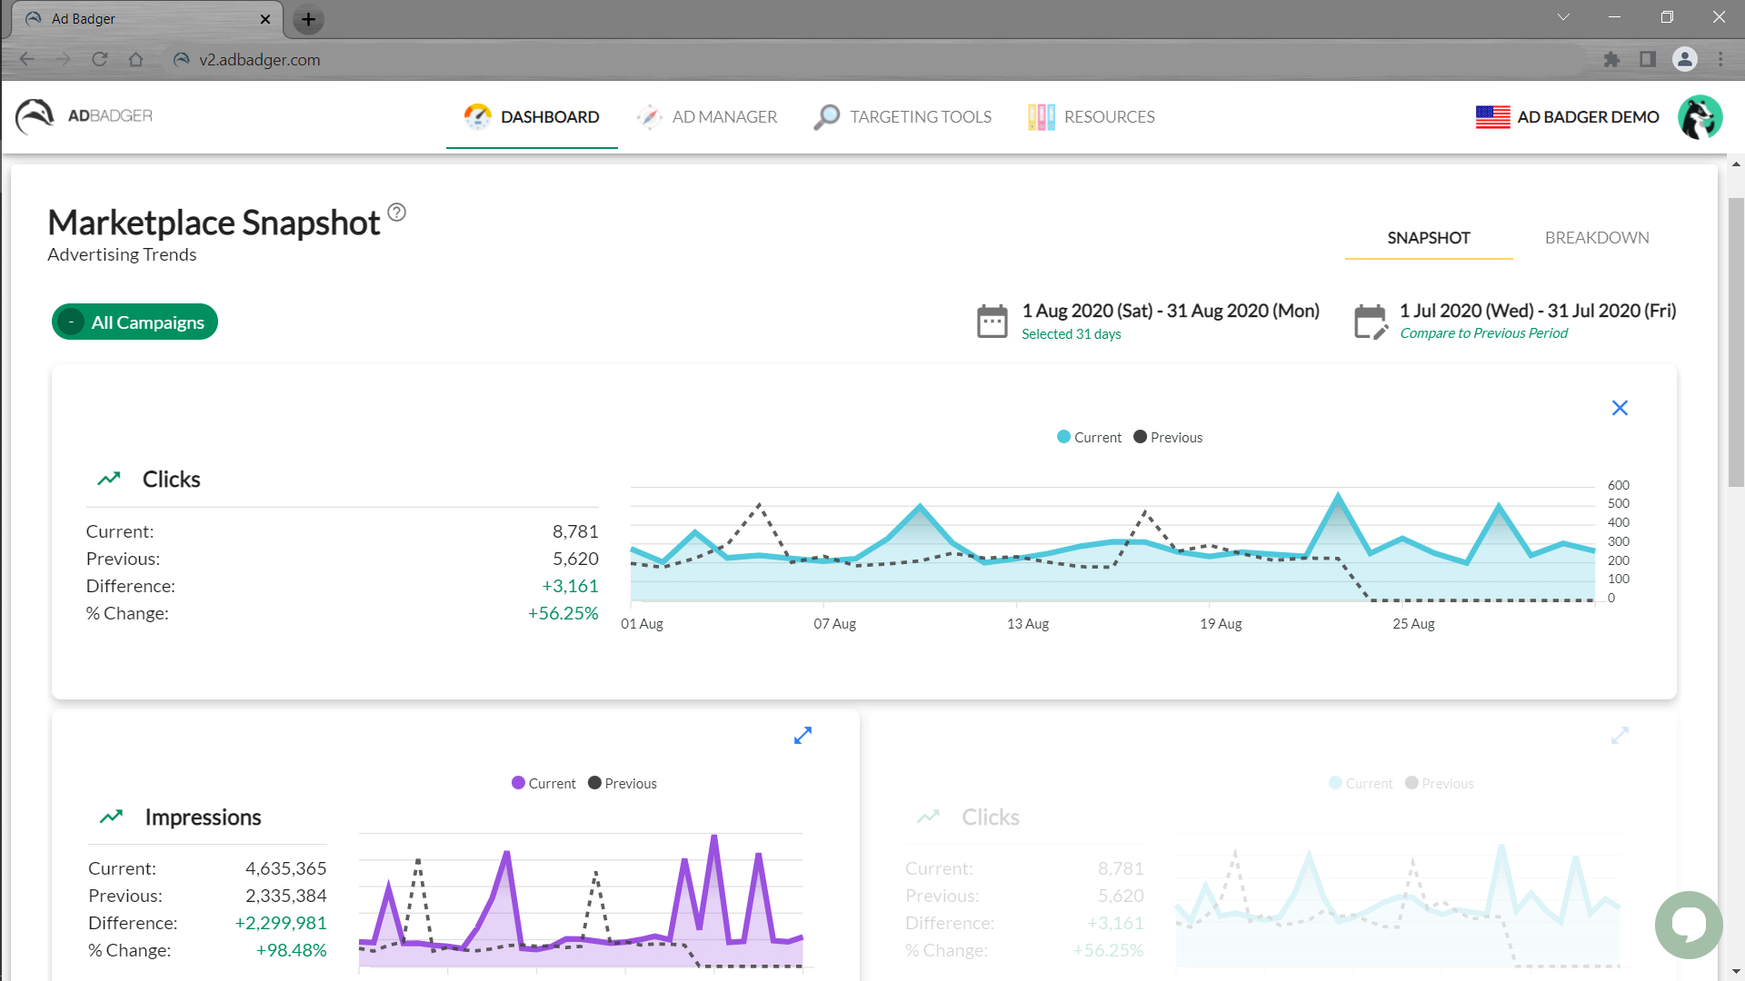Open the 1 Aug - 31 Aug date selector

click(1170, 312)
